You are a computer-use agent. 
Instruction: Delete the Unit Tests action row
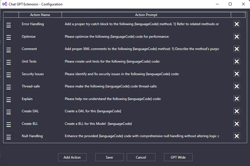click(237, 61)
